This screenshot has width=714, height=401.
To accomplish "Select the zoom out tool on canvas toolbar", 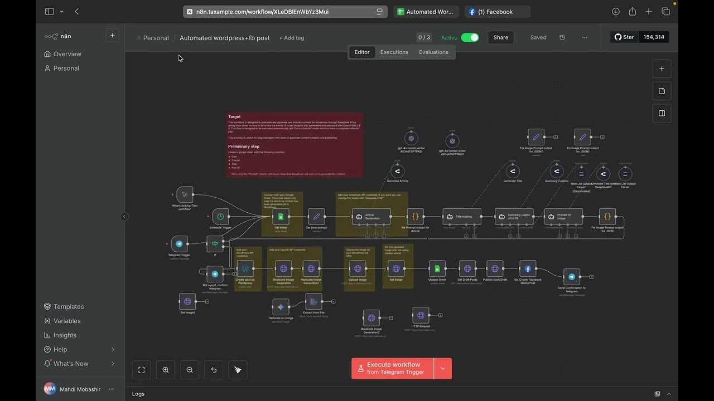I will coord(190,369).
